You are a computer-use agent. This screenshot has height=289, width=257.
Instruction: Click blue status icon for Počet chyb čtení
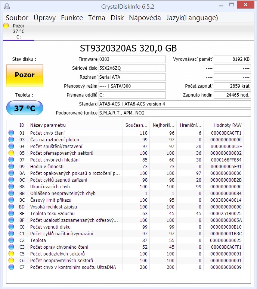11,133
